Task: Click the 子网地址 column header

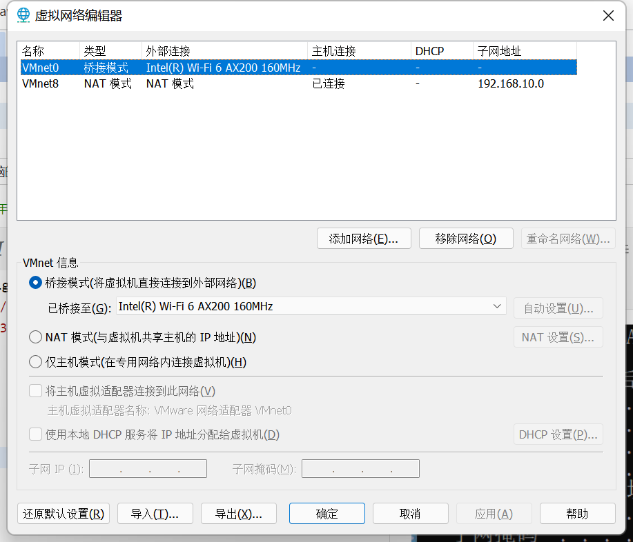Action: [525, 51]
